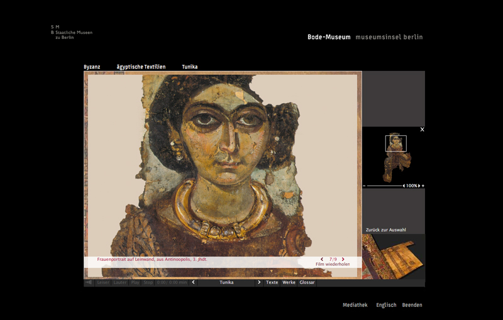The image size is (503, 320).
Task: Go to the next chapter after Tunika
Action: tap(259, 282)
